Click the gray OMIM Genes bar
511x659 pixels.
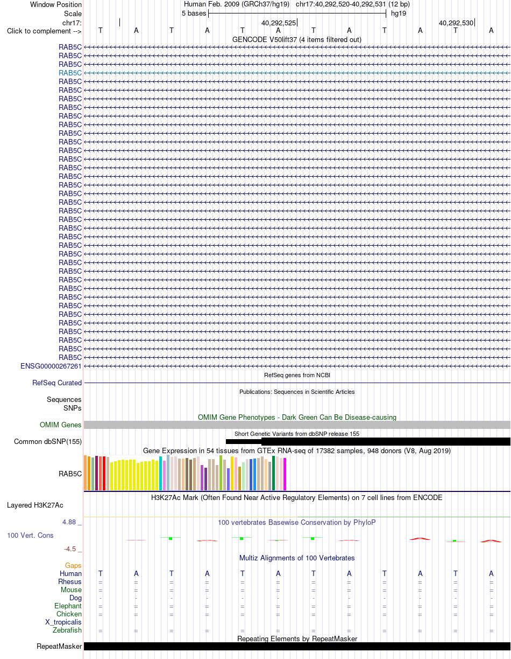(297, 425)
